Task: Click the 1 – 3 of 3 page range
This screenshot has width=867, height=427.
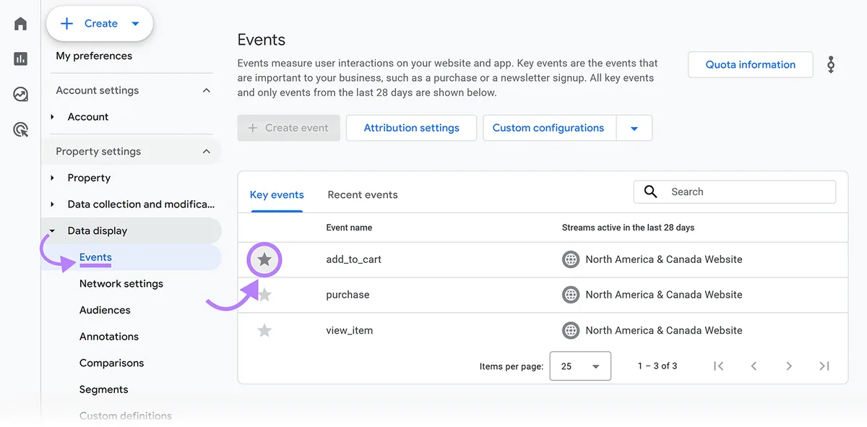Action: click(x=657, y=366)
